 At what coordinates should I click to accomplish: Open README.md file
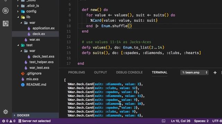[36, 85]
